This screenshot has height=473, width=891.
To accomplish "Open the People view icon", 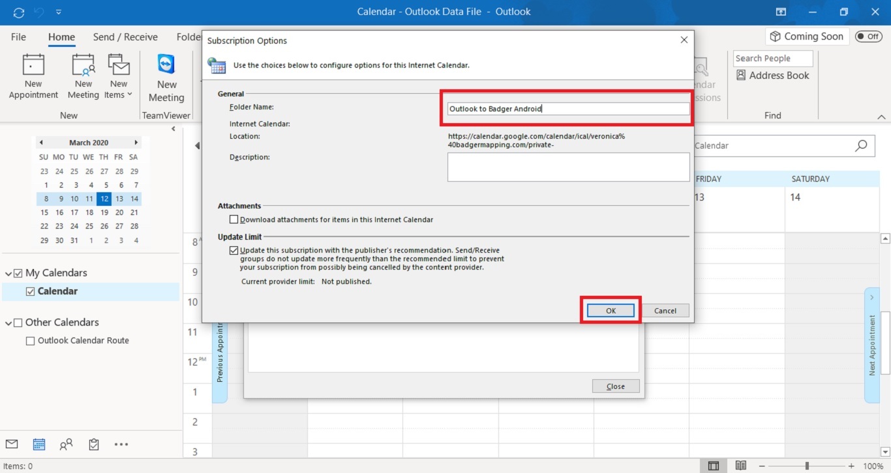I will (x=66, y=444).
